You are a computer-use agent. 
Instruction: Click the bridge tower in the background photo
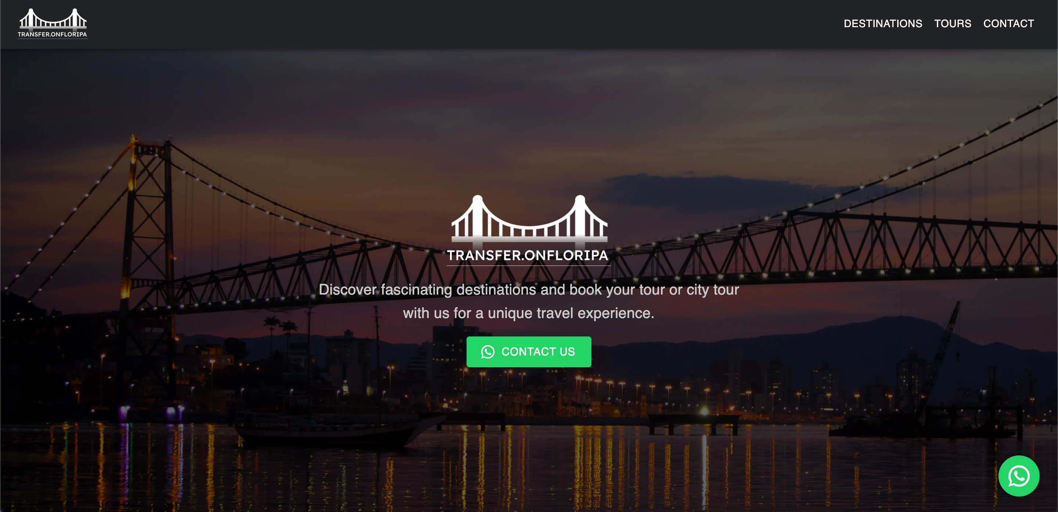(147, 255)
